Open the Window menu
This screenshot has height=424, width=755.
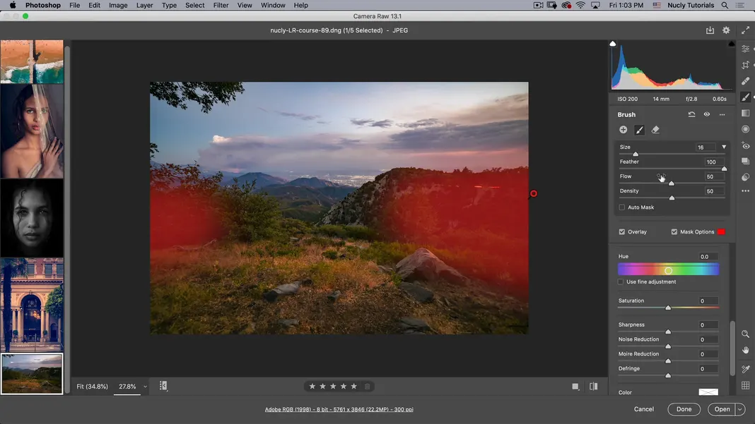pos(273,5)
